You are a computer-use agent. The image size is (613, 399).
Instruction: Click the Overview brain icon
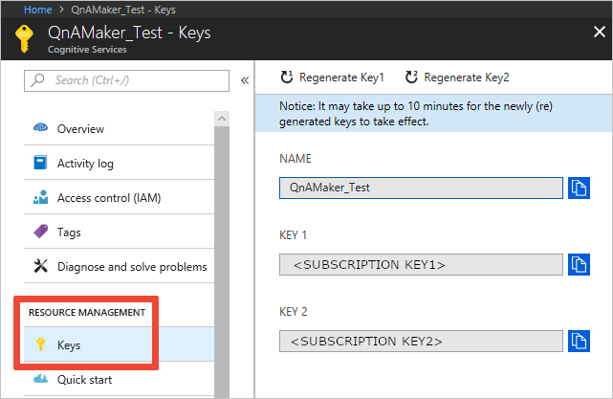pos(41,127)
